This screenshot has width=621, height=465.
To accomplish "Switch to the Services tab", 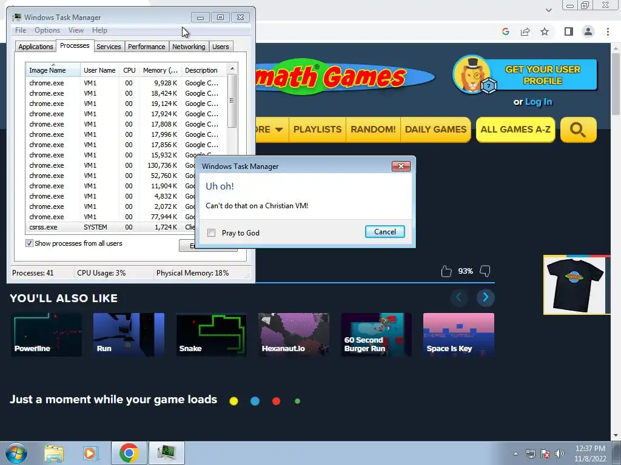I will [x=109, y=47].
